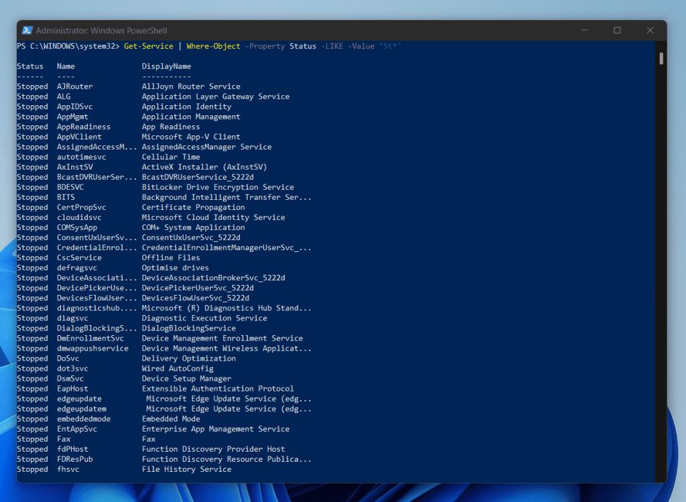This screenshot has width=686, height=502.
Task: Click 'Extensible Authentication Protocol' display name
Action: tap(218, 388)
